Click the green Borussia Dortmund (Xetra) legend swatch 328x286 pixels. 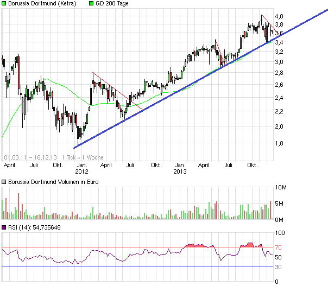point(4,3)
